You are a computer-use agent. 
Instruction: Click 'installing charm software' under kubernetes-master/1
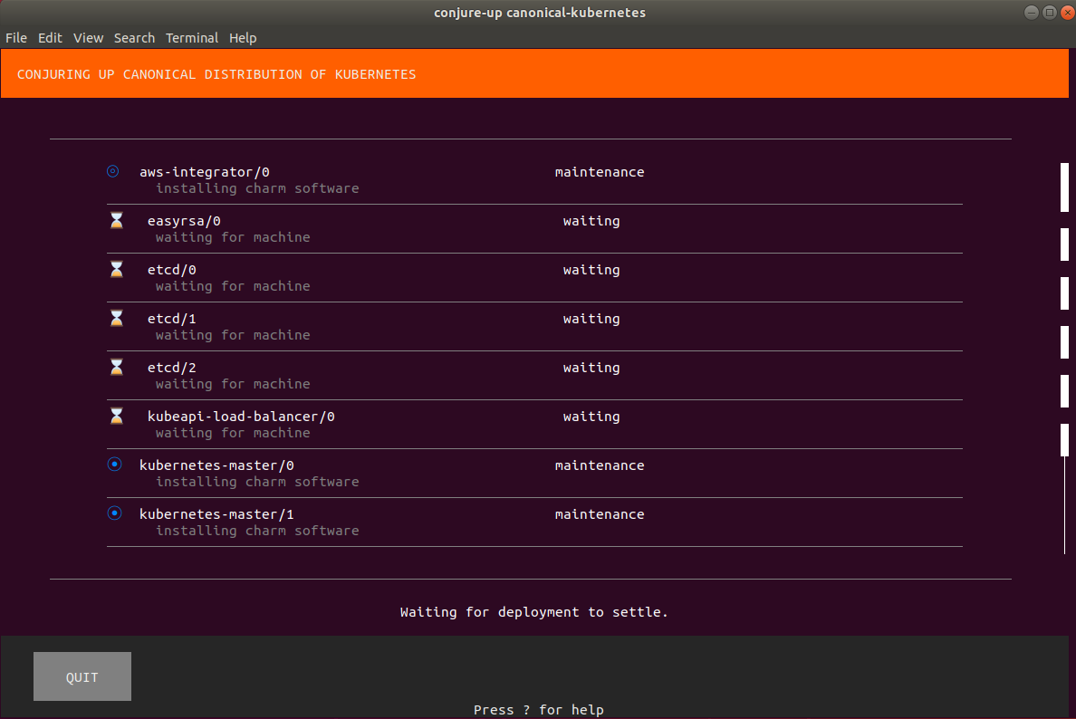point(257,531)
